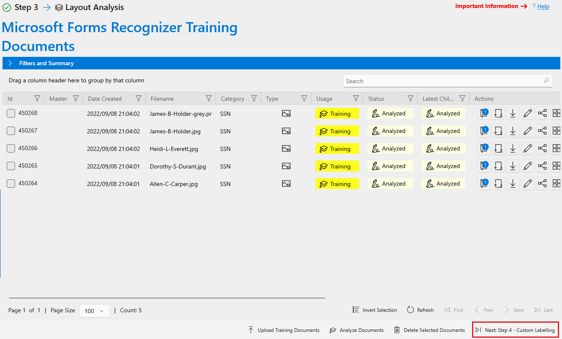Click the Last page button

[544, 310]
